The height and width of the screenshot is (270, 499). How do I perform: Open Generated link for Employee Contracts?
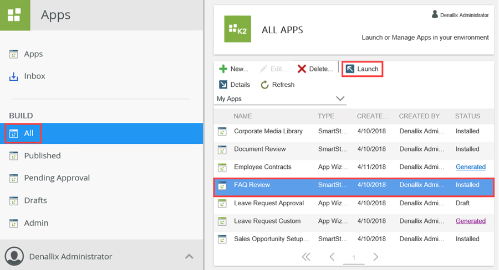point(470,167)
